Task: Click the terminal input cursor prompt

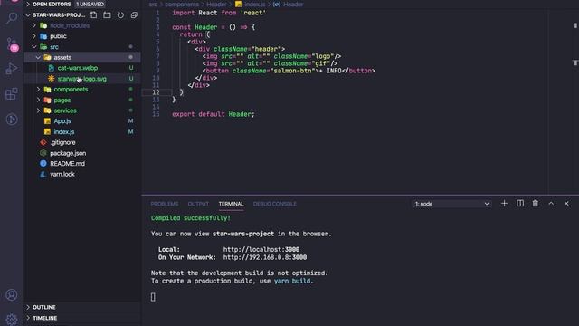Action: [153, 297]
